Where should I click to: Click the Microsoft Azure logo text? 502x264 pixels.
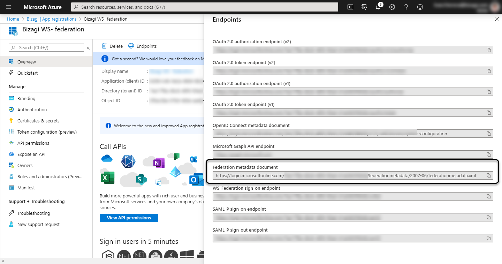click(x=43, y=7)
